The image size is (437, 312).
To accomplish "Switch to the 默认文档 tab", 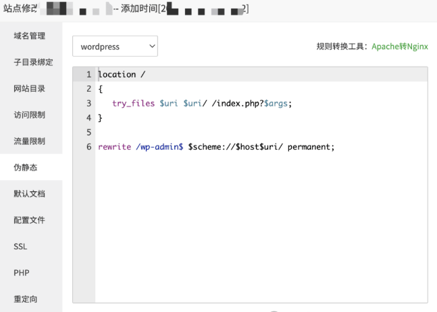I will click(x=30, y=194).
